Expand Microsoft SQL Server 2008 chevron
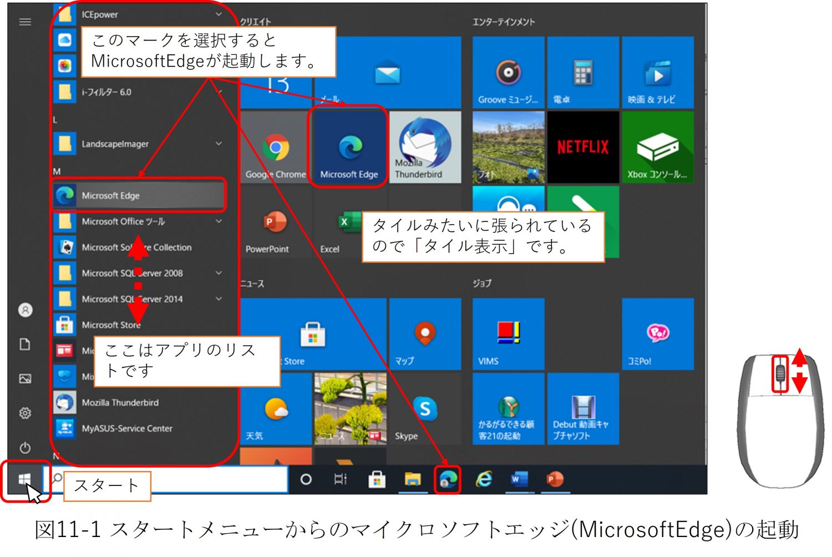This screenshot has width=832, height=557. [219, 273]
